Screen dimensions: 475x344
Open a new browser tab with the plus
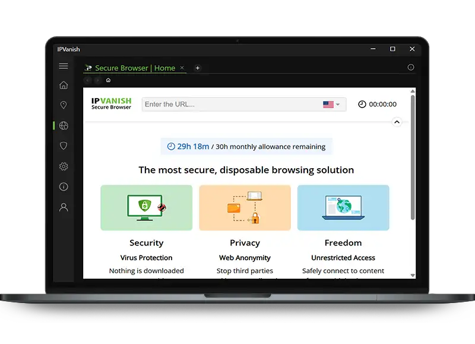point(198,68)
